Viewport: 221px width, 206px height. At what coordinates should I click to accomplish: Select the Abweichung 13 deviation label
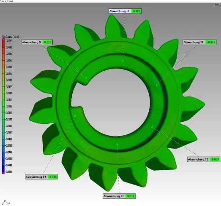pos(119,196)
